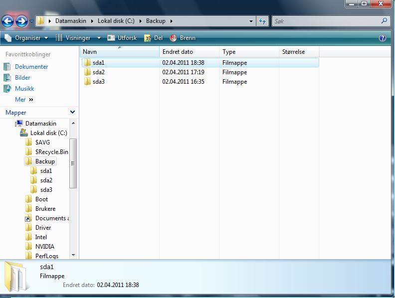
Task: Select sda2 in the folder tree
Action: coord(46,180)
